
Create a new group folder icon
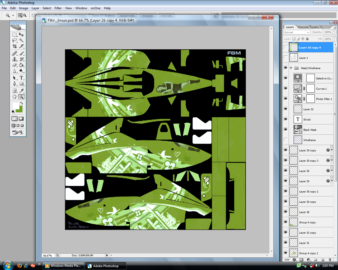[x=316, y=260]
